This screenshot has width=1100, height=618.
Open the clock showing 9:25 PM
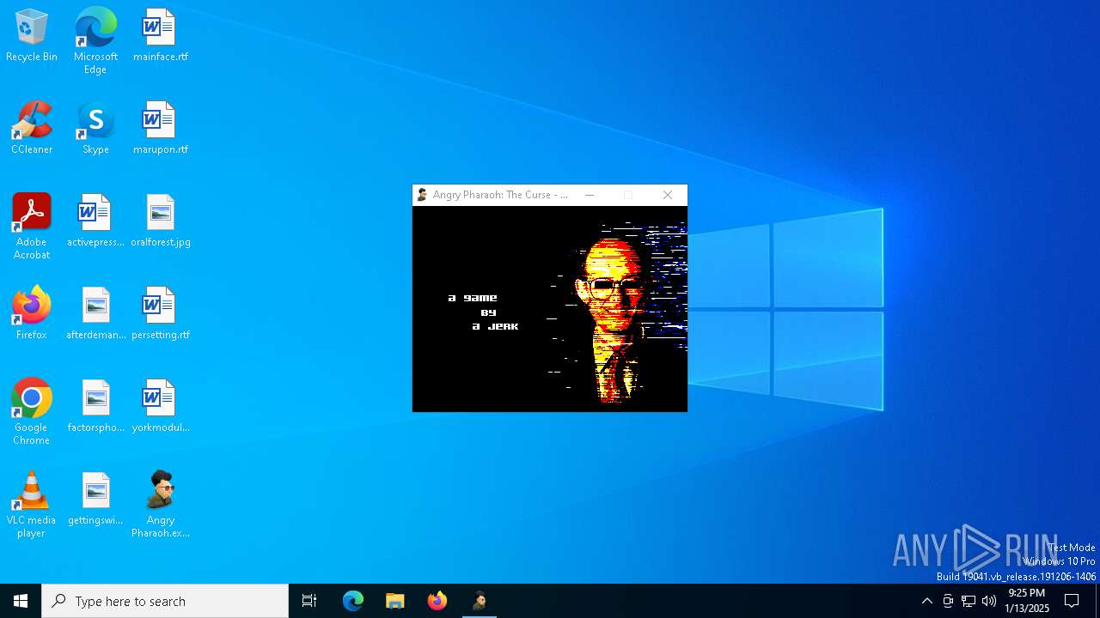[x=1027, y=601]
